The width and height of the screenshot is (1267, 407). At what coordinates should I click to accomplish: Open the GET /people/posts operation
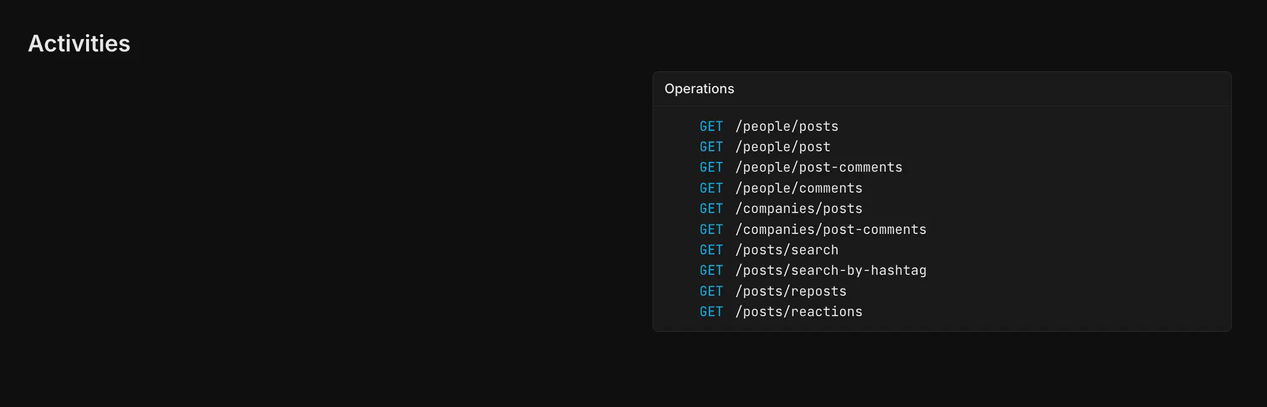[x=769, y=126]
